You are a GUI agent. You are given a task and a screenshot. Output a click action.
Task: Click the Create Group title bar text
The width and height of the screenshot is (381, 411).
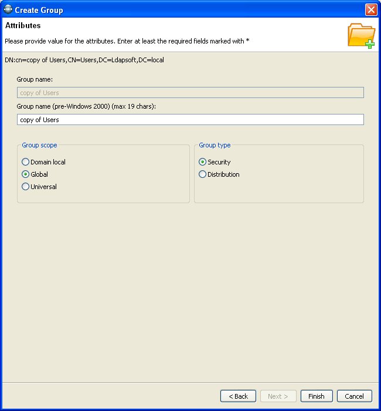pos(39,10)
